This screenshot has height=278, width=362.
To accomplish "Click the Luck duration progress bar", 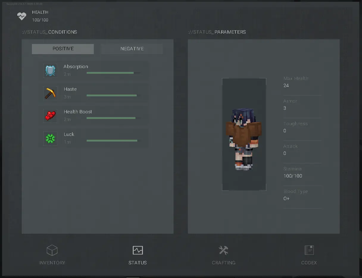I will [113, 141].
